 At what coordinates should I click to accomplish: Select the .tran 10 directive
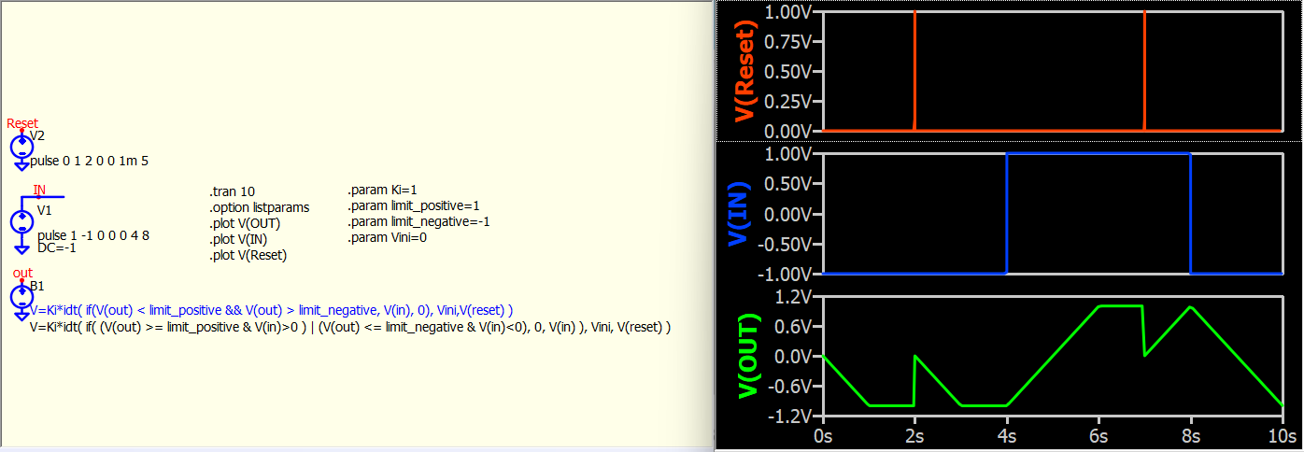233,191
